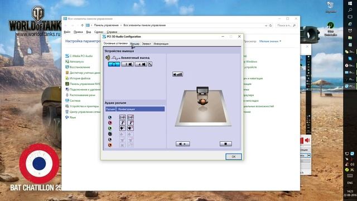Click the Control Panel search field

tap(287, 25)
